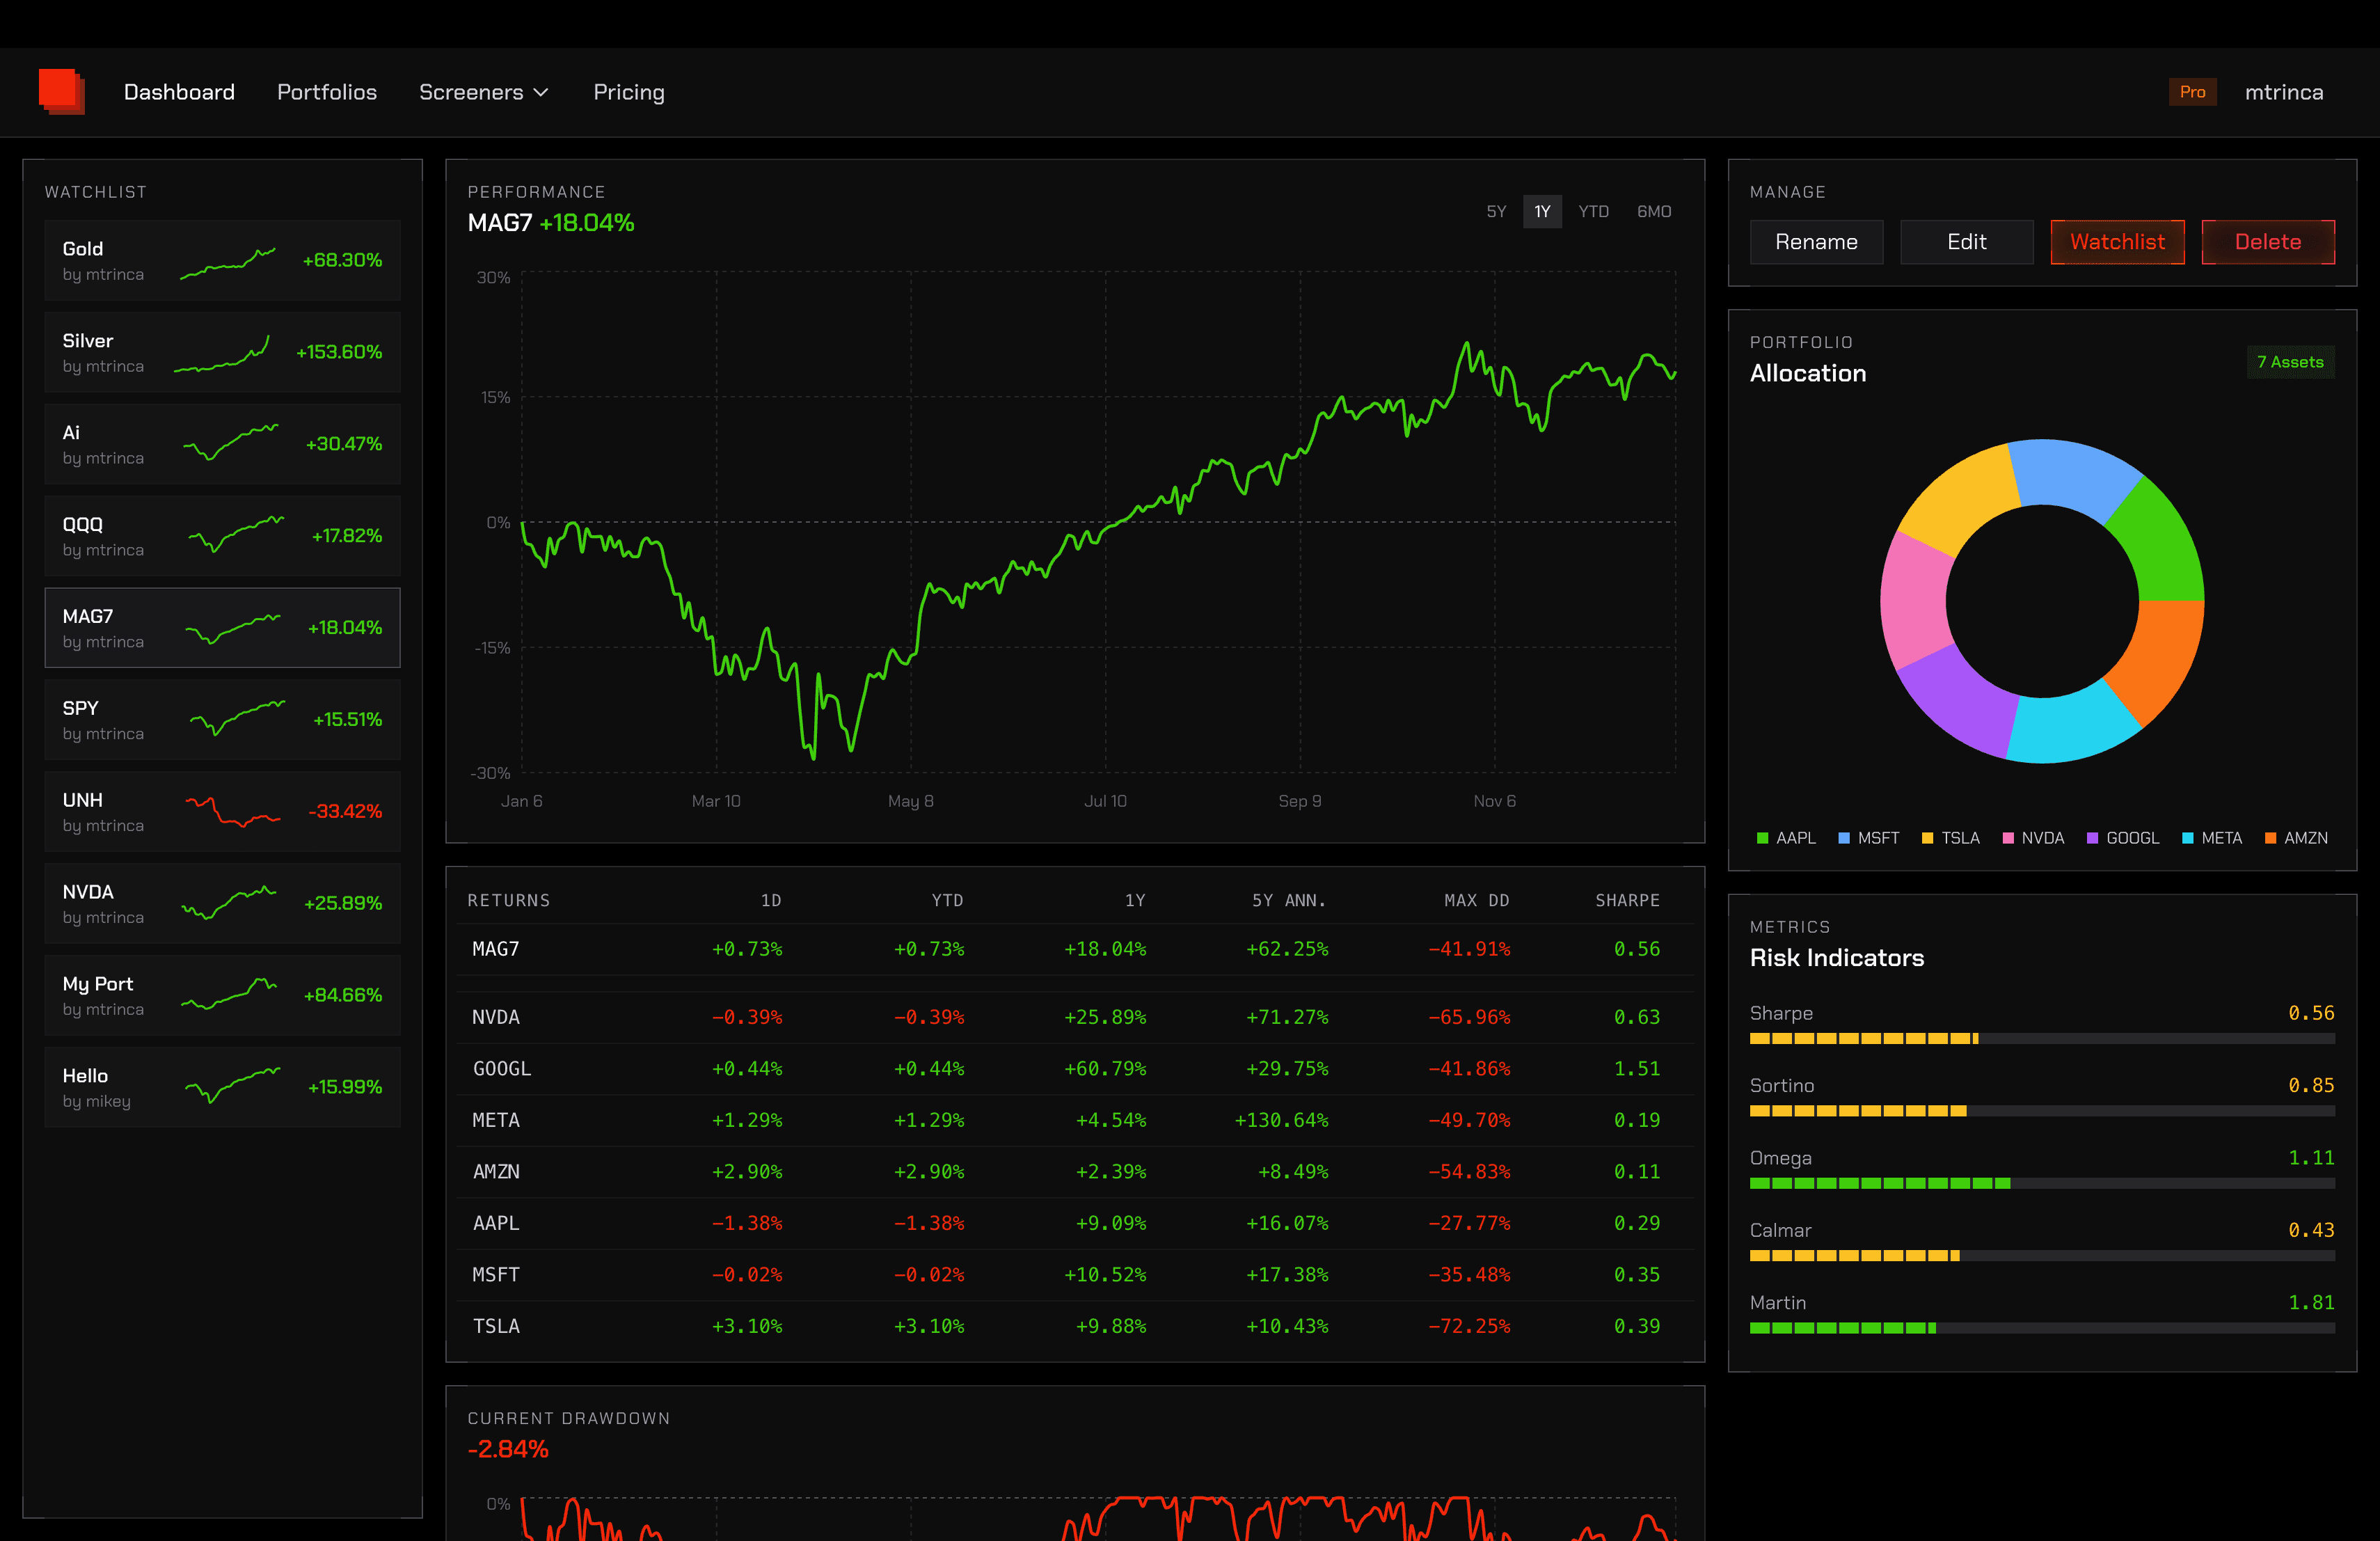Select the UNH watchlist item
Viewport: 2380px width, 1541px height.
[222, 811]
